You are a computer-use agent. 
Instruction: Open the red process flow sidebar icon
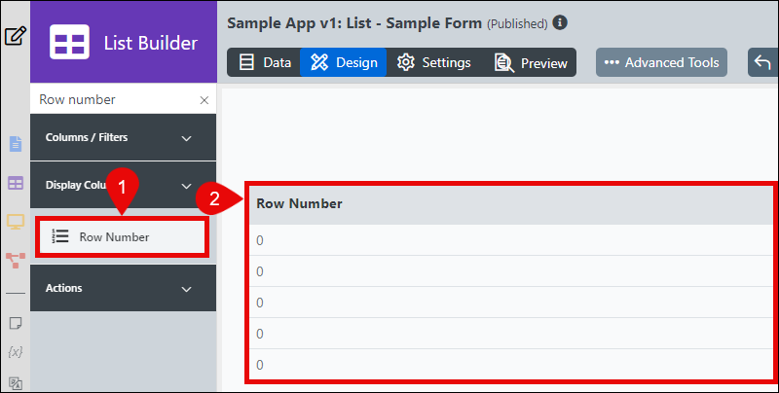pyautogui.click(x=16, y=260)
